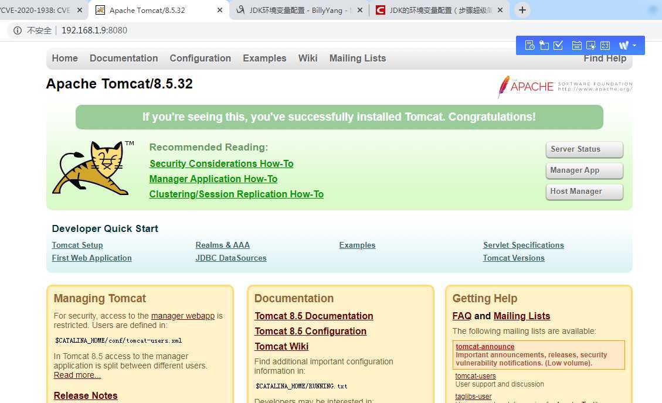Image resolution: width=662 pixels, height=403 pixels.
Task: Open the Tomcat Setup link
Action: (x=77, y=245)
